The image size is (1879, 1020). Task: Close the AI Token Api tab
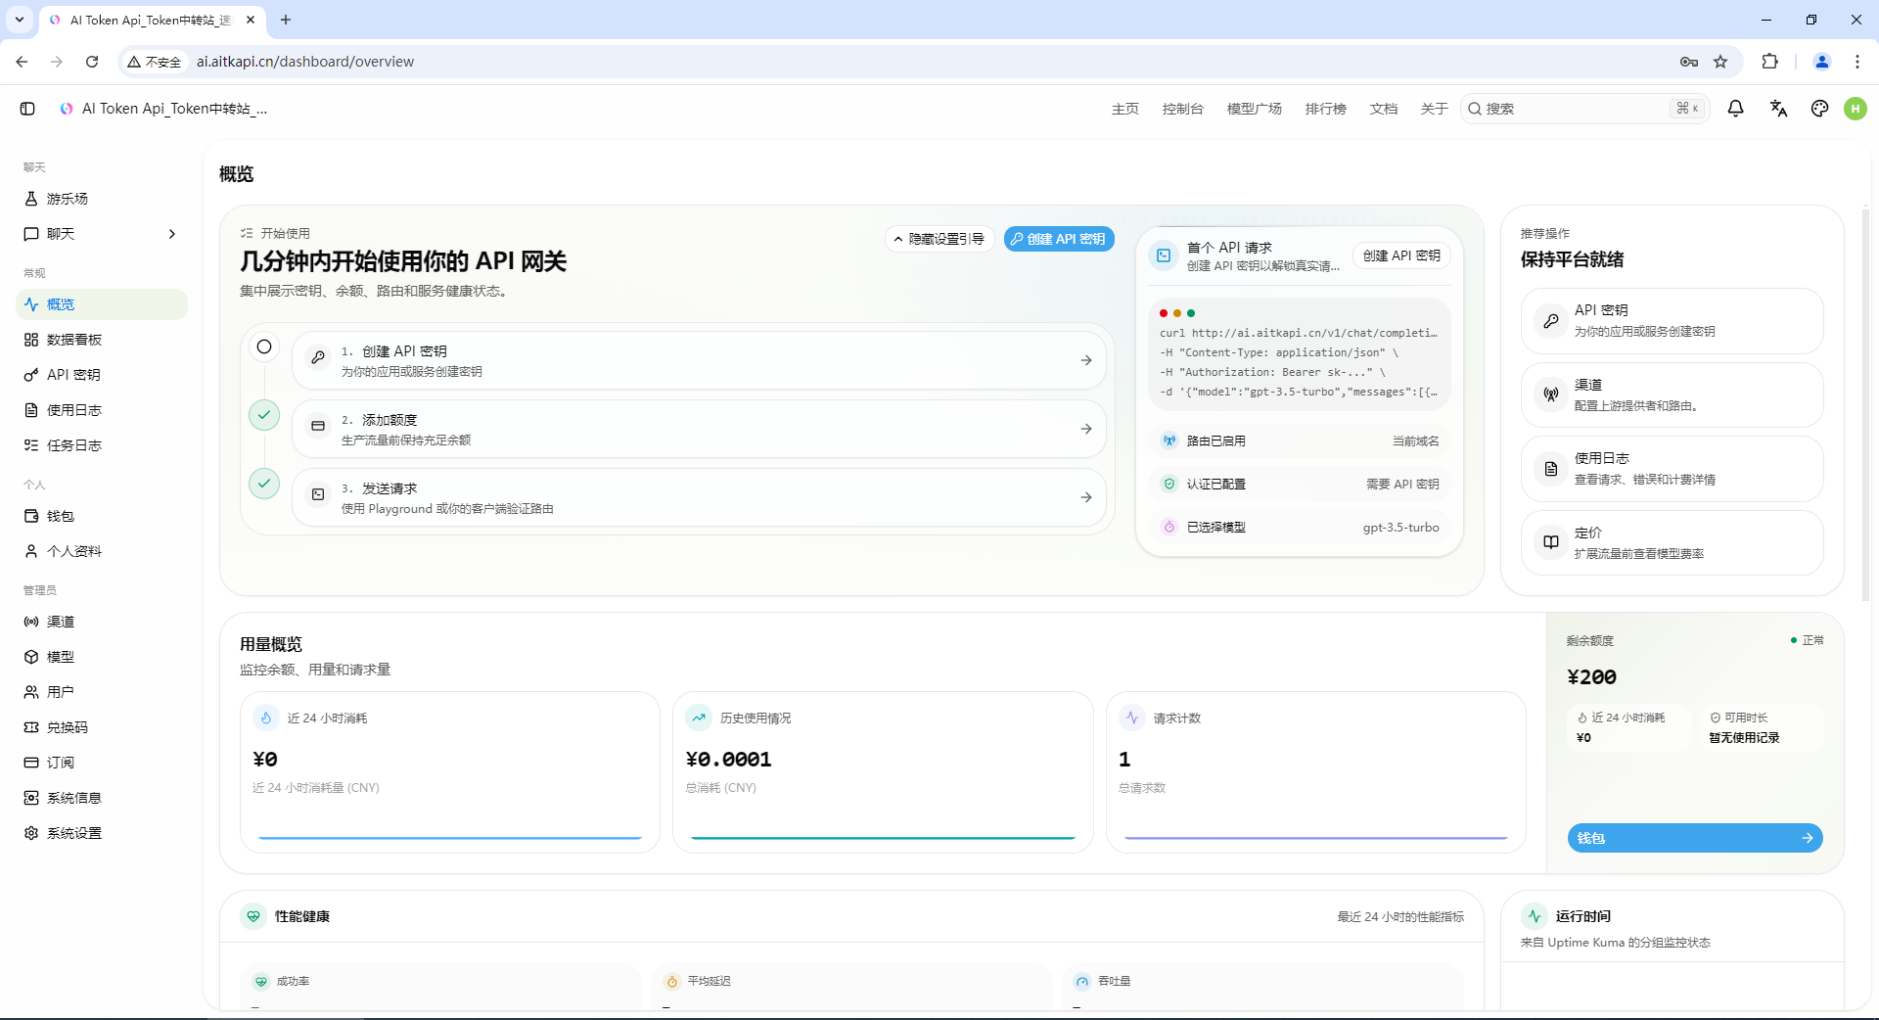(251, 20)
